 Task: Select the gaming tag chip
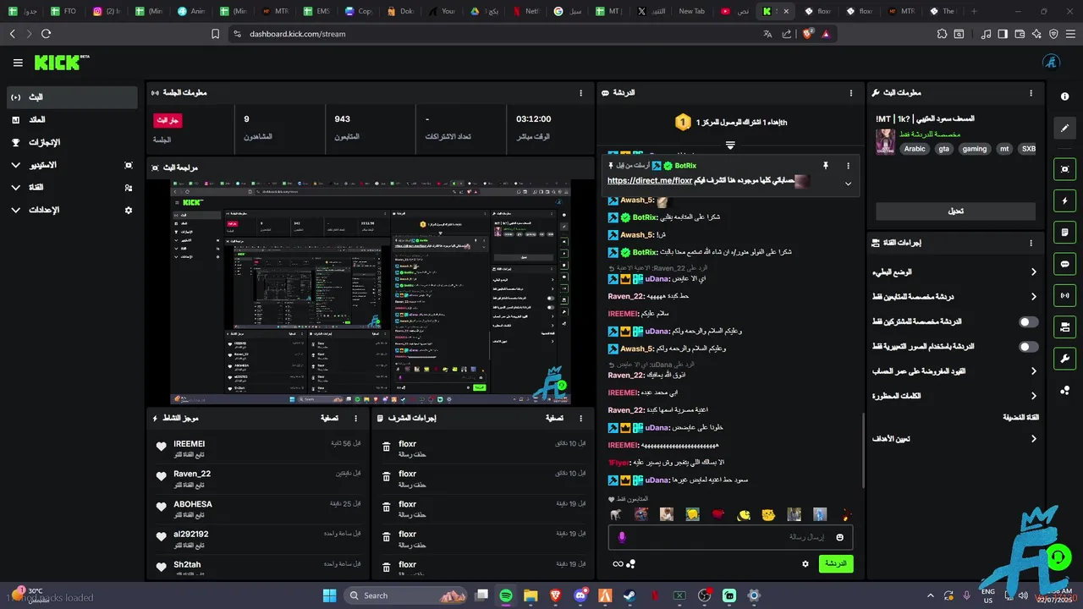tap(974, 149)
